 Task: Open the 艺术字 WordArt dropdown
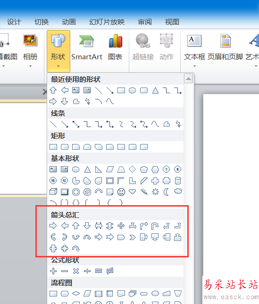252,51
